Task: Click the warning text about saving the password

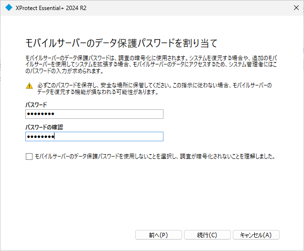Action: coord(154,89)
